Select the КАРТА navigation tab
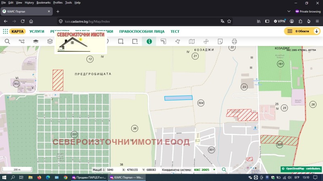The image size is (323, 181). click(x=17, y=31)
